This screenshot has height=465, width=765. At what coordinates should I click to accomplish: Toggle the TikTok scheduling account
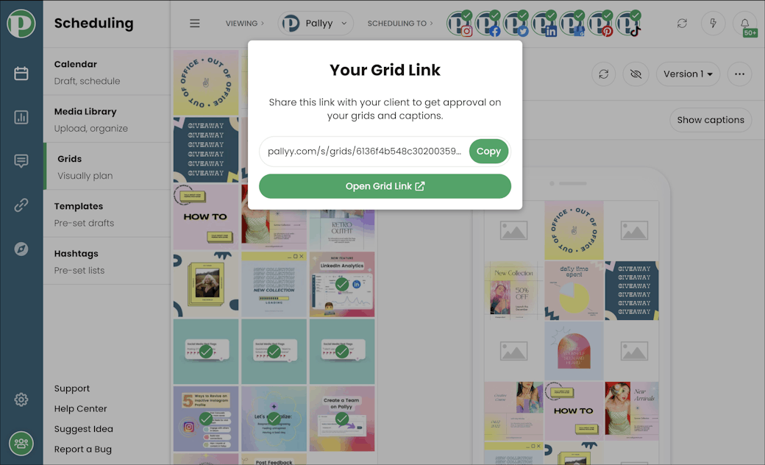629,24
